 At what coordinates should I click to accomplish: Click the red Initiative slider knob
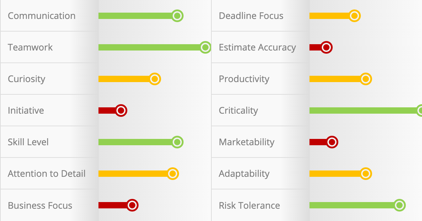point(121,110)
